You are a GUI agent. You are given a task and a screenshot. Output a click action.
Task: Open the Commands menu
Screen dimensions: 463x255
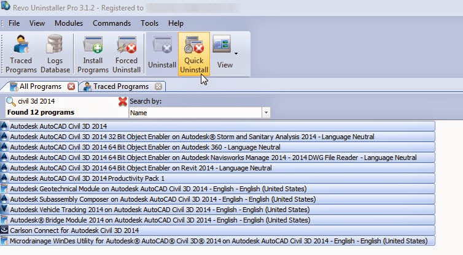click(112, 23)
